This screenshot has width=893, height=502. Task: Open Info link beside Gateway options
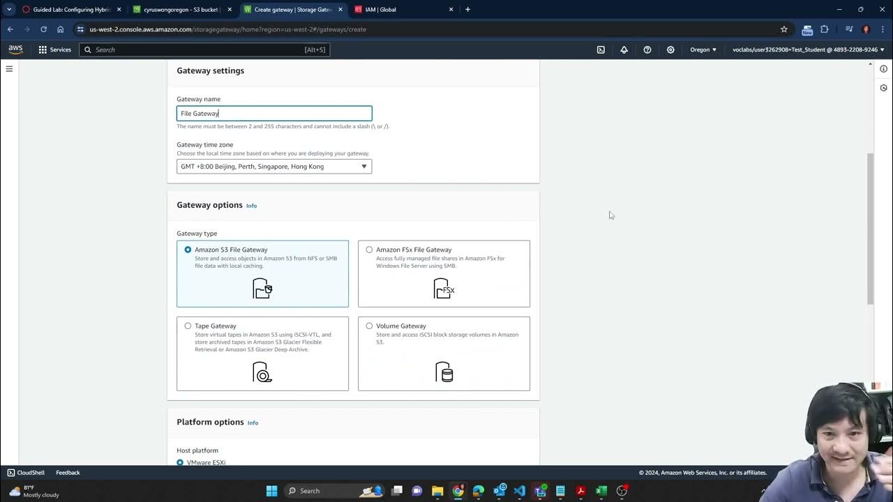tap(251, 206)
